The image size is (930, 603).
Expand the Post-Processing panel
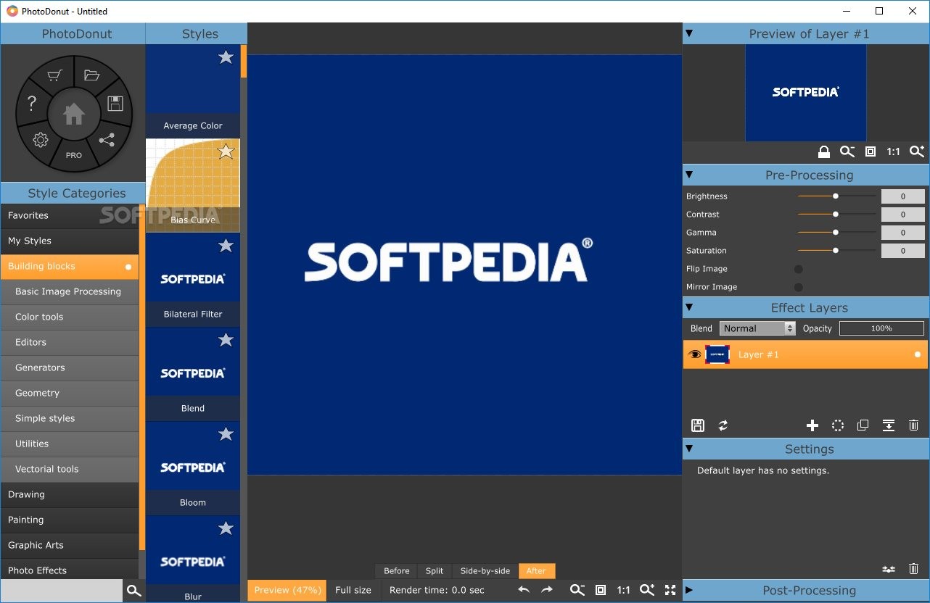click(x=689, y=590)
